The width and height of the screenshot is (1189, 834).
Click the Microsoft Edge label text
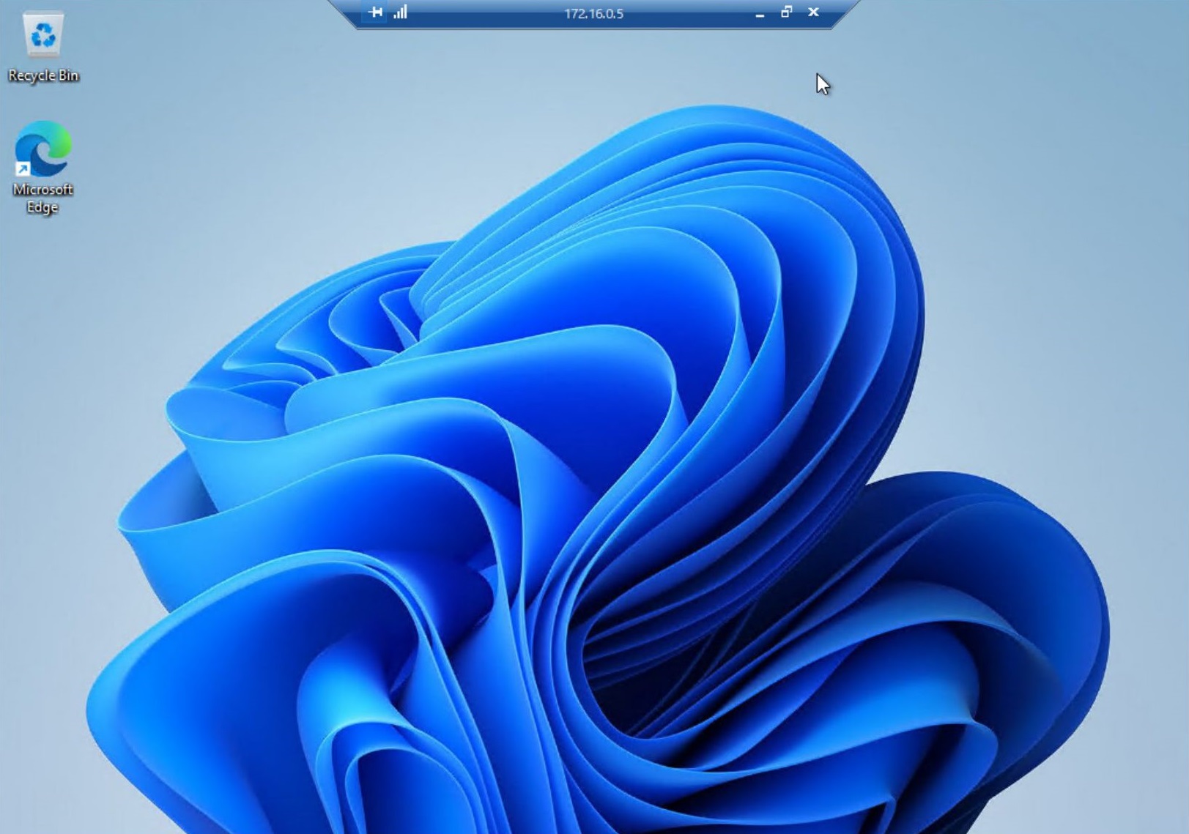point(42,198)
